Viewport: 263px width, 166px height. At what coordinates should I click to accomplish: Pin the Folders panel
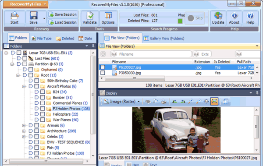(93, 46)
